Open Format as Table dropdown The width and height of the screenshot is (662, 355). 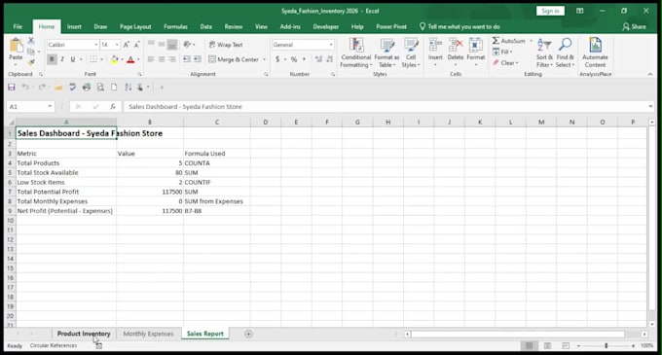(386, 53)
